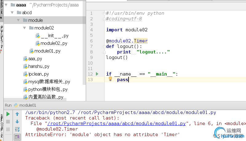This screenshot has height=141, width=246.
Task: Collapse the abcd folder
Action: pos(12,13)
